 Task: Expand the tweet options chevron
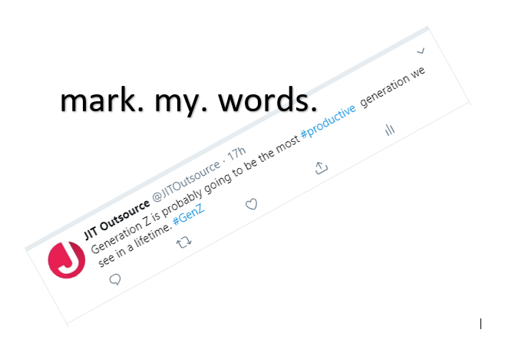[x=420, y=51]
